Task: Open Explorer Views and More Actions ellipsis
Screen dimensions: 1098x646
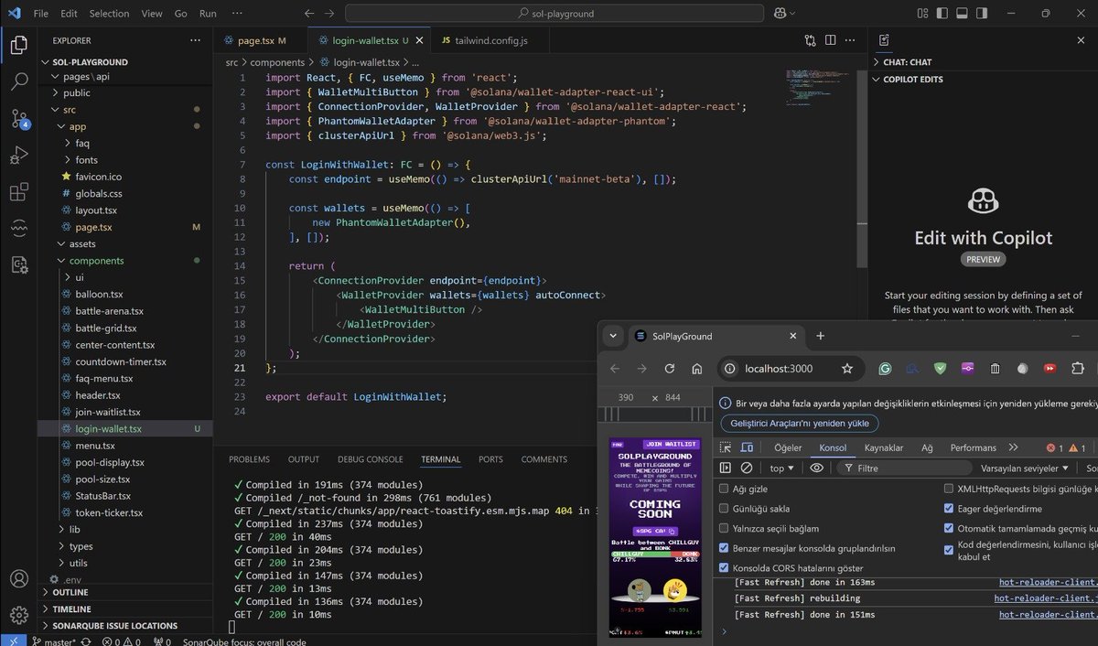Action: (x=195, y=40)
